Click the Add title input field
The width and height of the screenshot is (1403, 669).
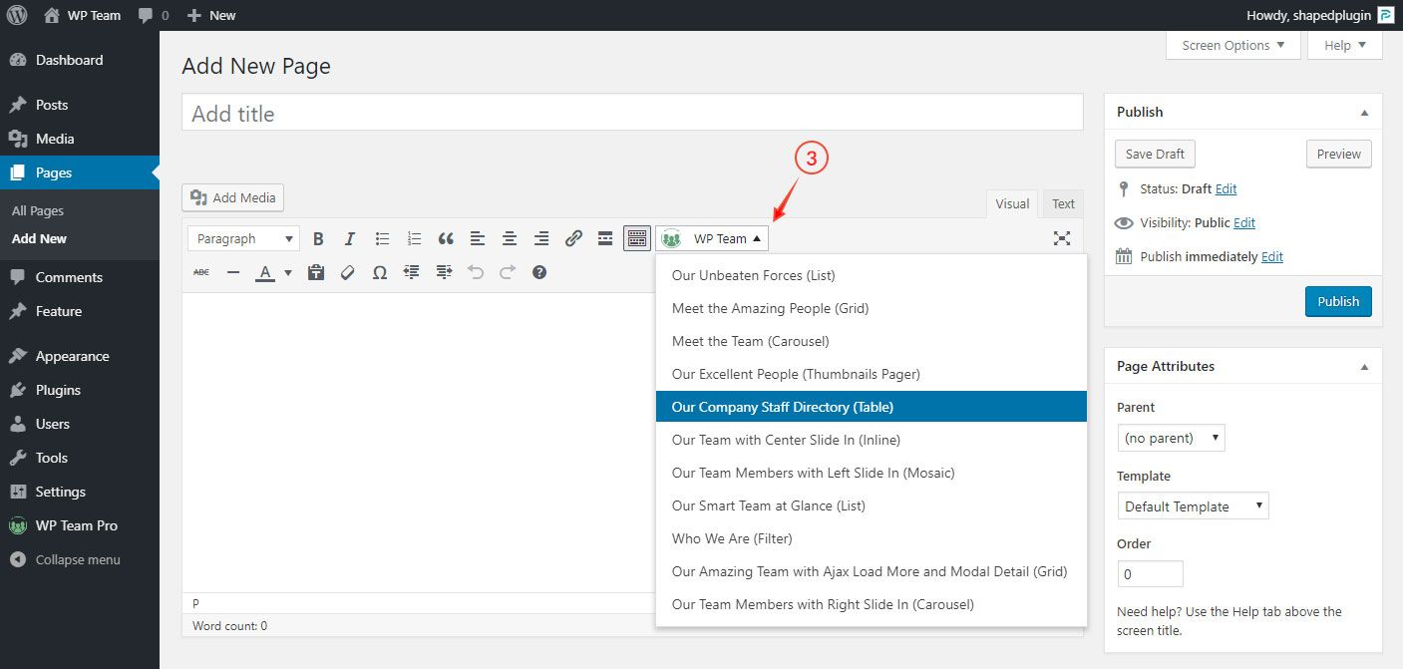point(632,114)
